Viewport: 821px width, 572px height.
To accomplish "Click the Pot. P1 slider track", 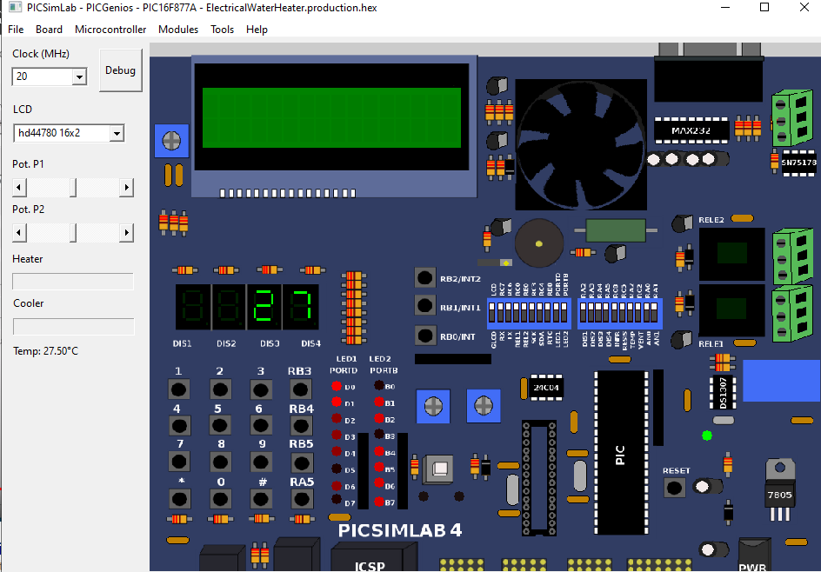I will click(72, 187).
